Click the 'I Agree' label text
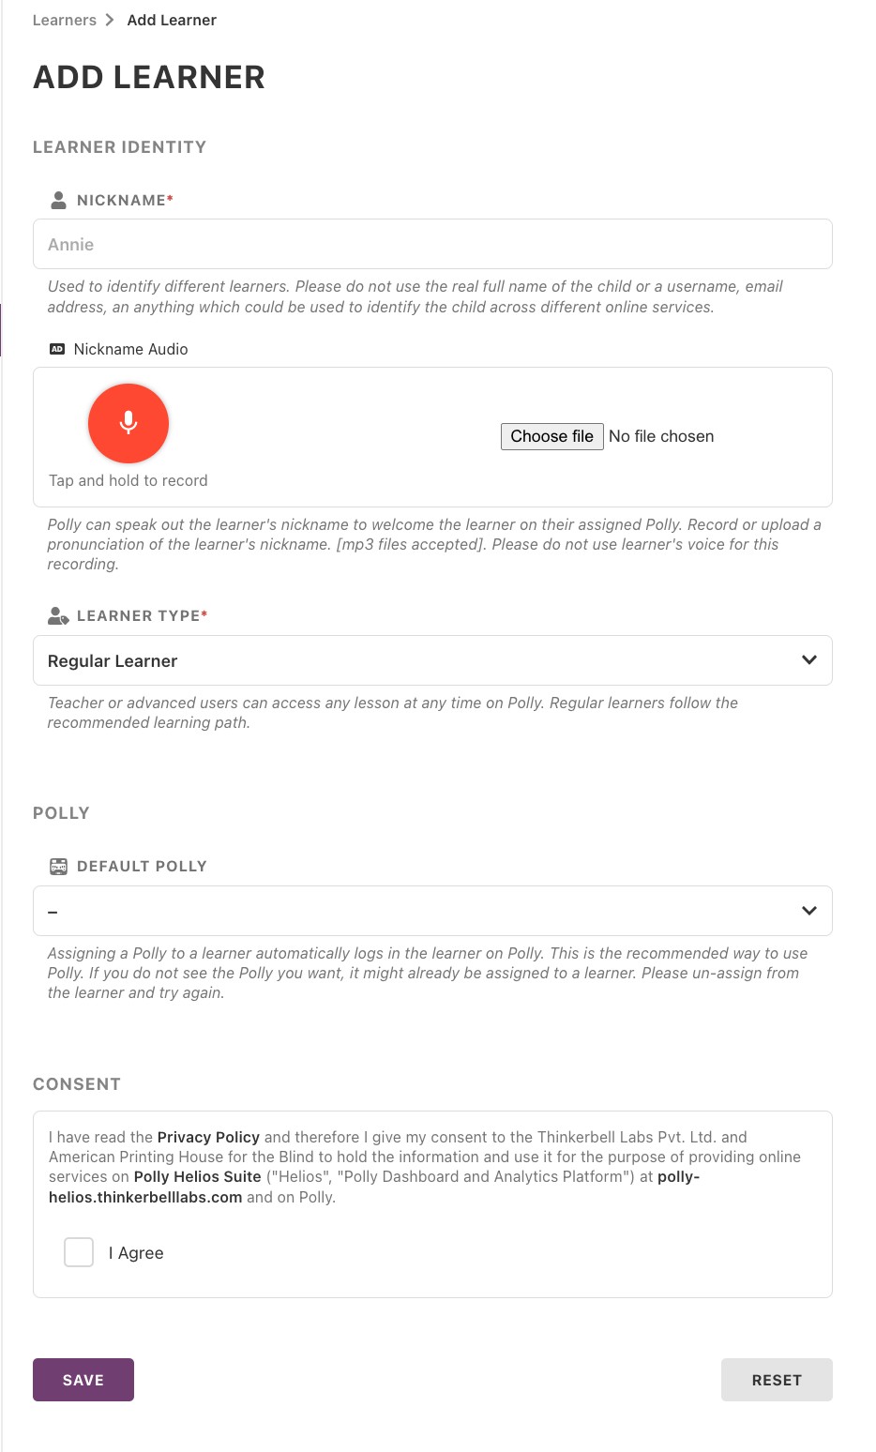876x1452 pixels. pyautogui.click(x=136, y=1252)
